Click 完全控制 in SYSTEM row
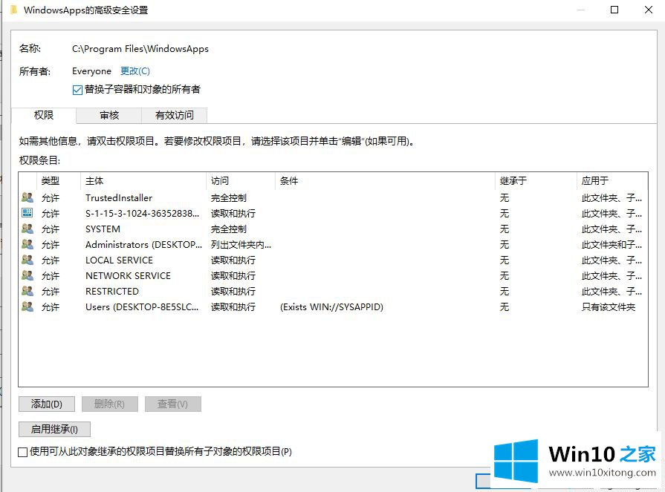 point(229,229)
